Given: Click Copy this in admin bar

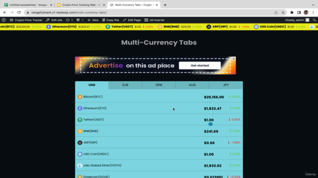Looking at the screenshot, I should [x=110, y=20].
